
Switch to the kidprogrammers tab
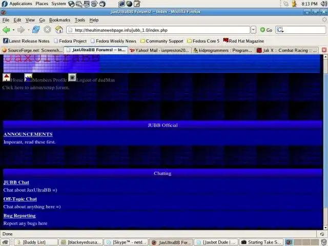pos(223,50)
